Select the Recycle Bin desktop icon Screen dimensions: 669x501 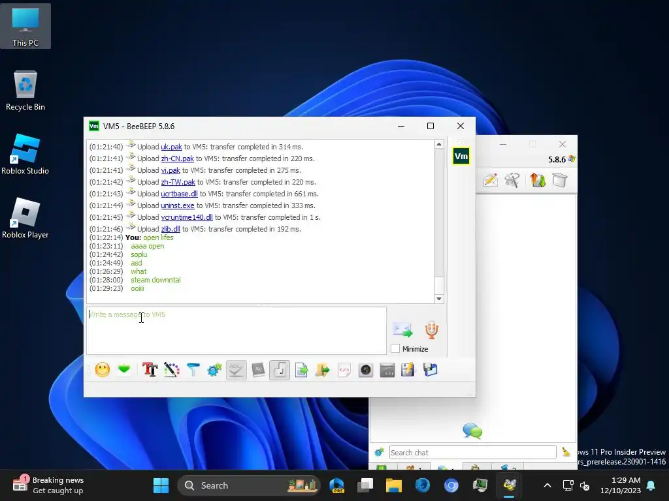(x=25, y=91)
